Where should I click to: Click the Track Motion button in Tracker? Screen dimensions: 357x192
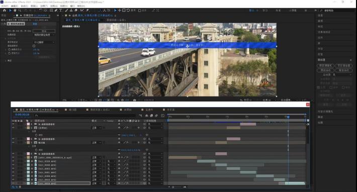pos(325,70)
